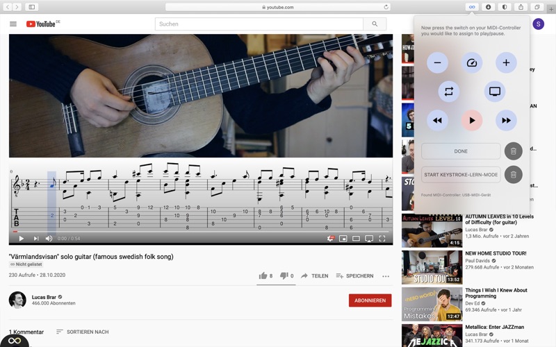The height and width of the screenshot is (347, 556).
Task: Click the Suchen search input field
Action: click(x=259, y=24)
